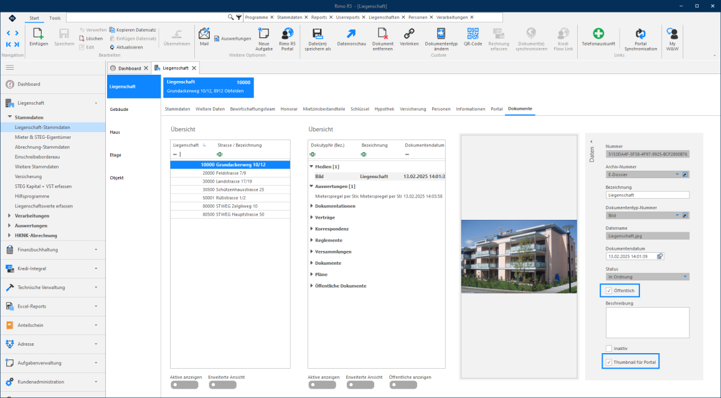Screen dimensions: 721x398
Task: Toggle Erweiterte Ansicht under document list
Action: tap(360, 385)
